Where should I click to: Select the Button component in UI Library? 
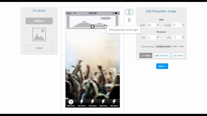tap(39, 21)
